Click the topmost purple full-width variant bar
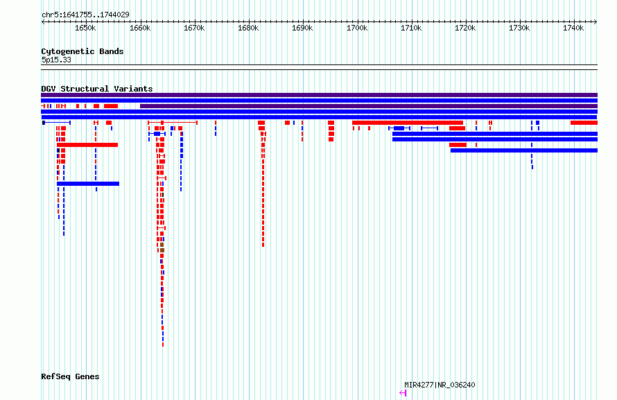The height and width of the screenshot is (400, 617). coord(319,95)
